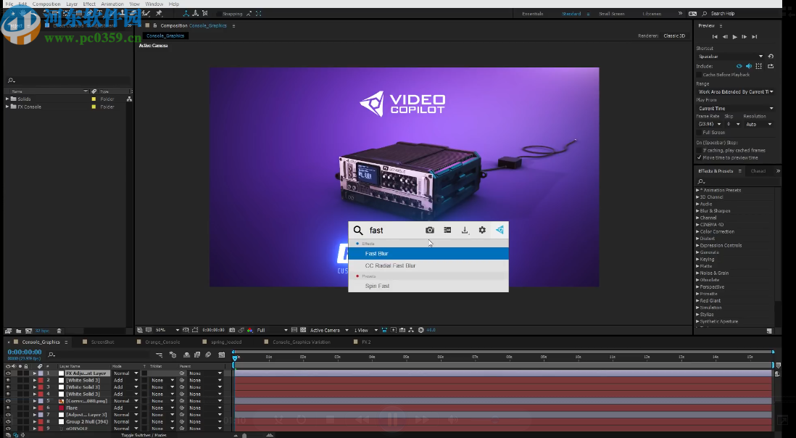Click the download icon in the FX Console bar
Image resolution: width=796 pixels, height=438 pixels.
pos(465,230)
